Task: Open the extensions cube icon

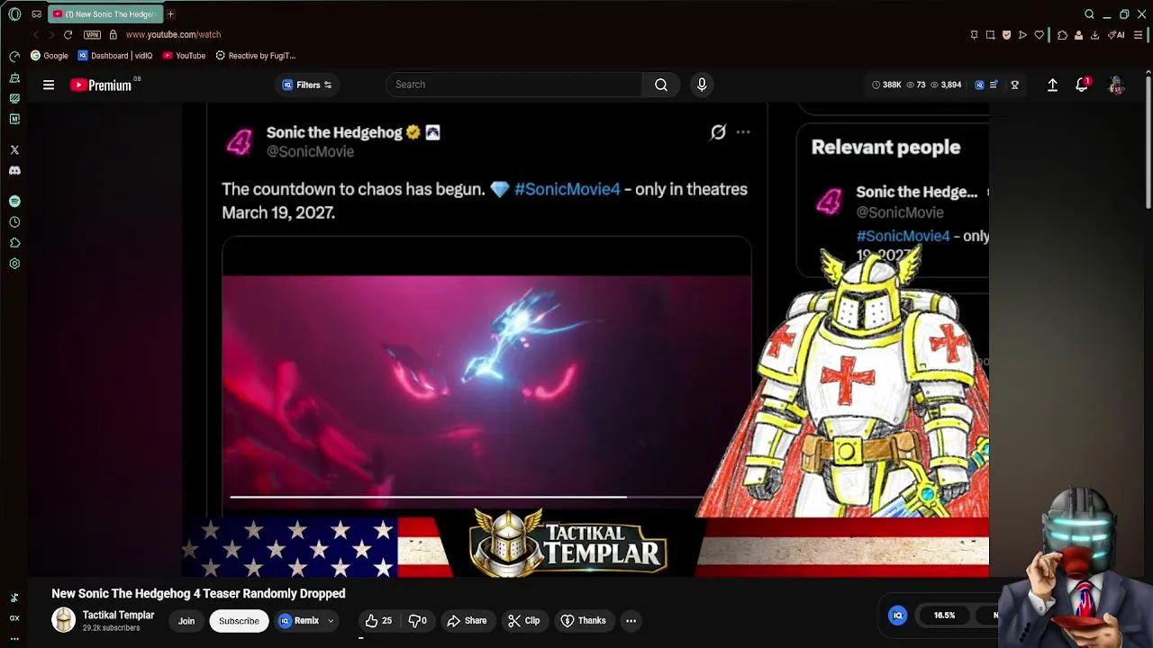Action: click(x=1062, y=35)
